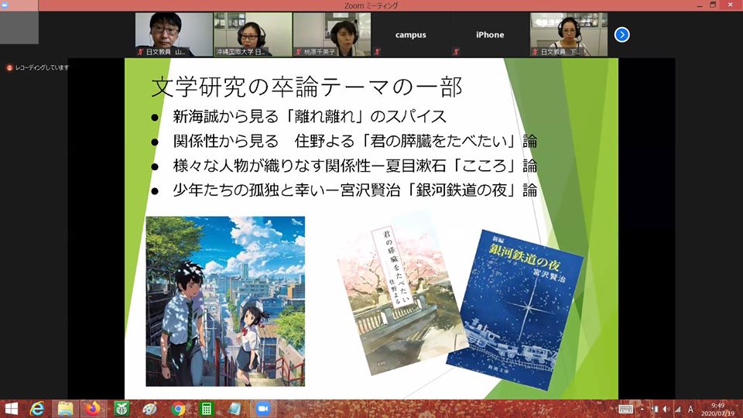This screenshot has height=418, width=743.
Task: Launch Google Chrome from taskbar
Action: tap(178, 409)
